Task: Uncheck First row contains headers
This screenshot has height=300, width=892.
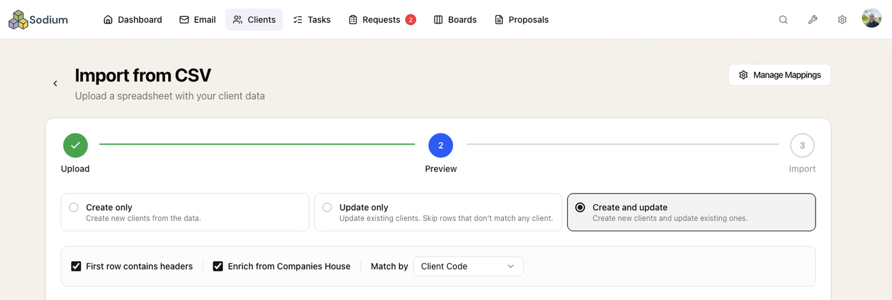Action: (x=76, y=266)
